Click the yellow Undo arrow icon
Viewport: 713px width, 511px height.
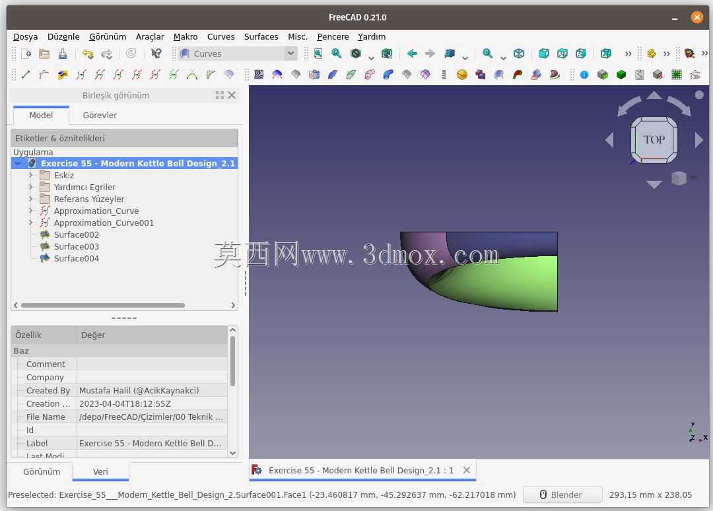click(x=88, y=53)
